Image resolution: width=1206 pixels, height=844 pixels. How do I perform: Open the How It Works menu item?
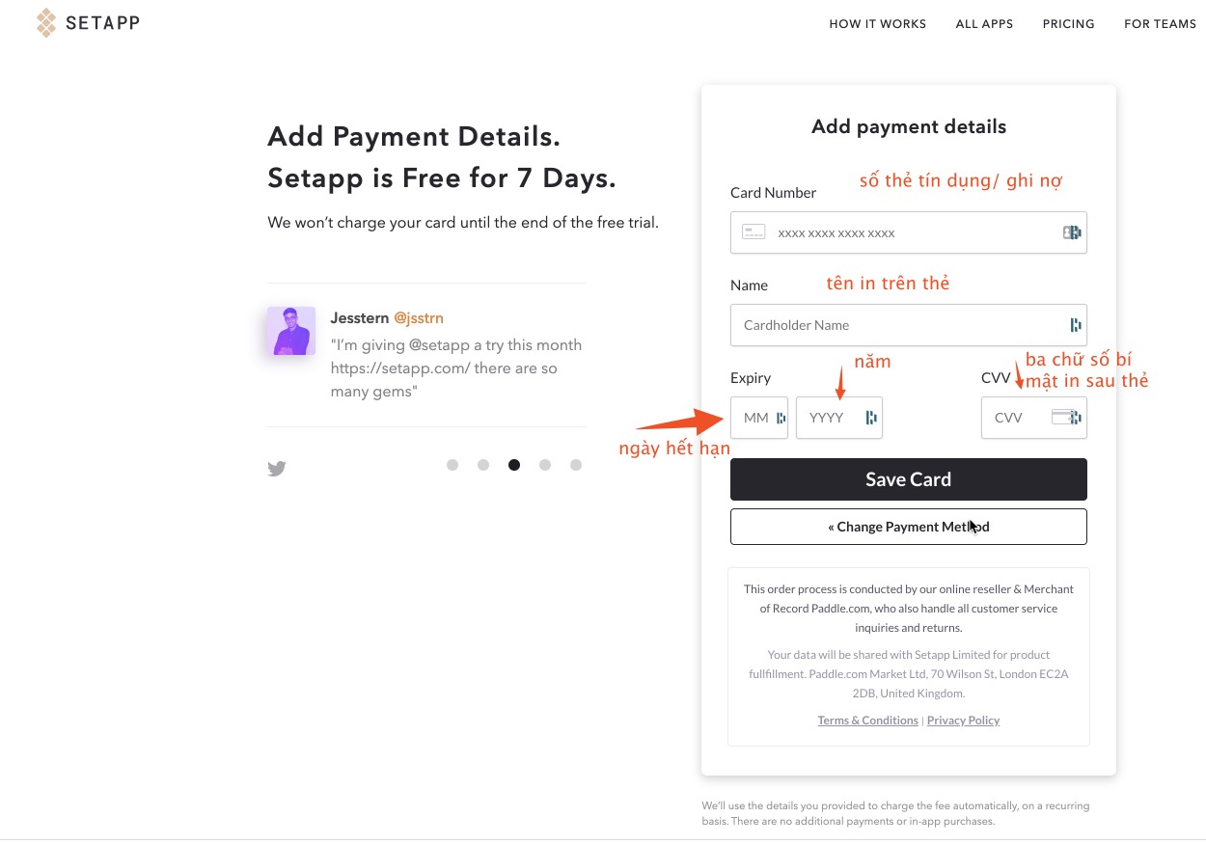point(877,24)
